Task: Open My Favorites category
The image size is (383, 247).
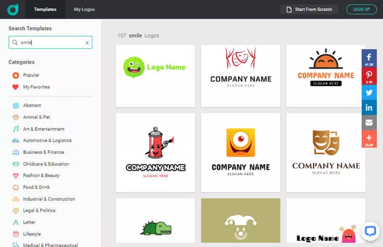Action: [36, 87]
